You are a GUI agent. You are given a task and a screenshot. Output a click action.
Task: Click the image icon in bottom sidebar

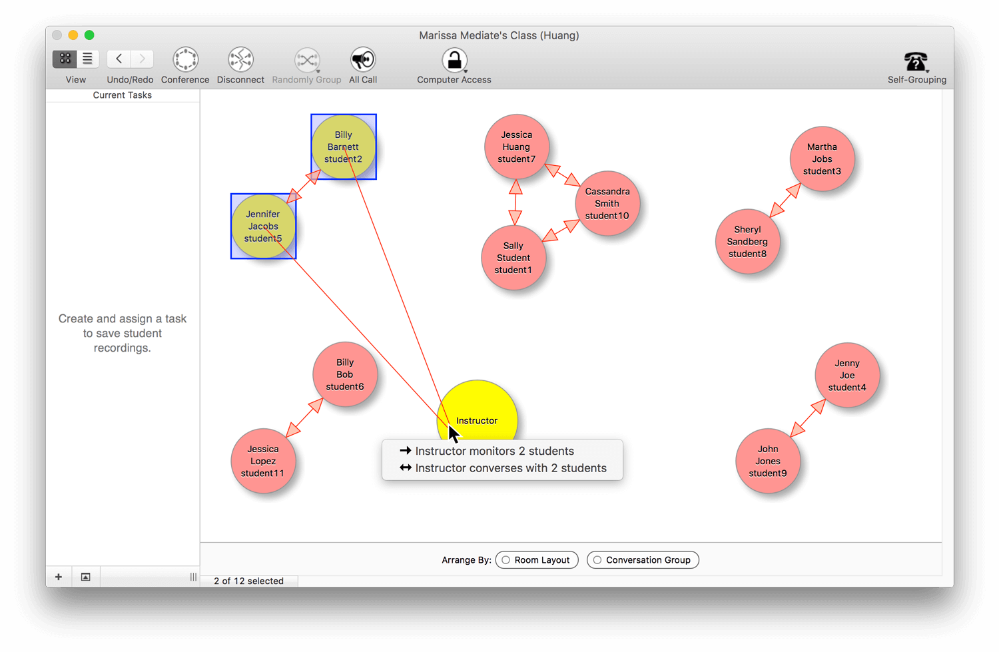point(86,577)
